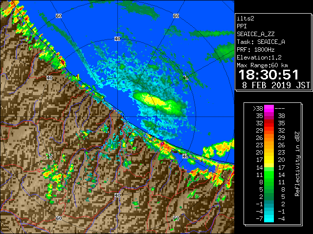Viewport: 313px width, 234px height.
Task: Pick the yellow band of the color scale
Action: [269, 161]
